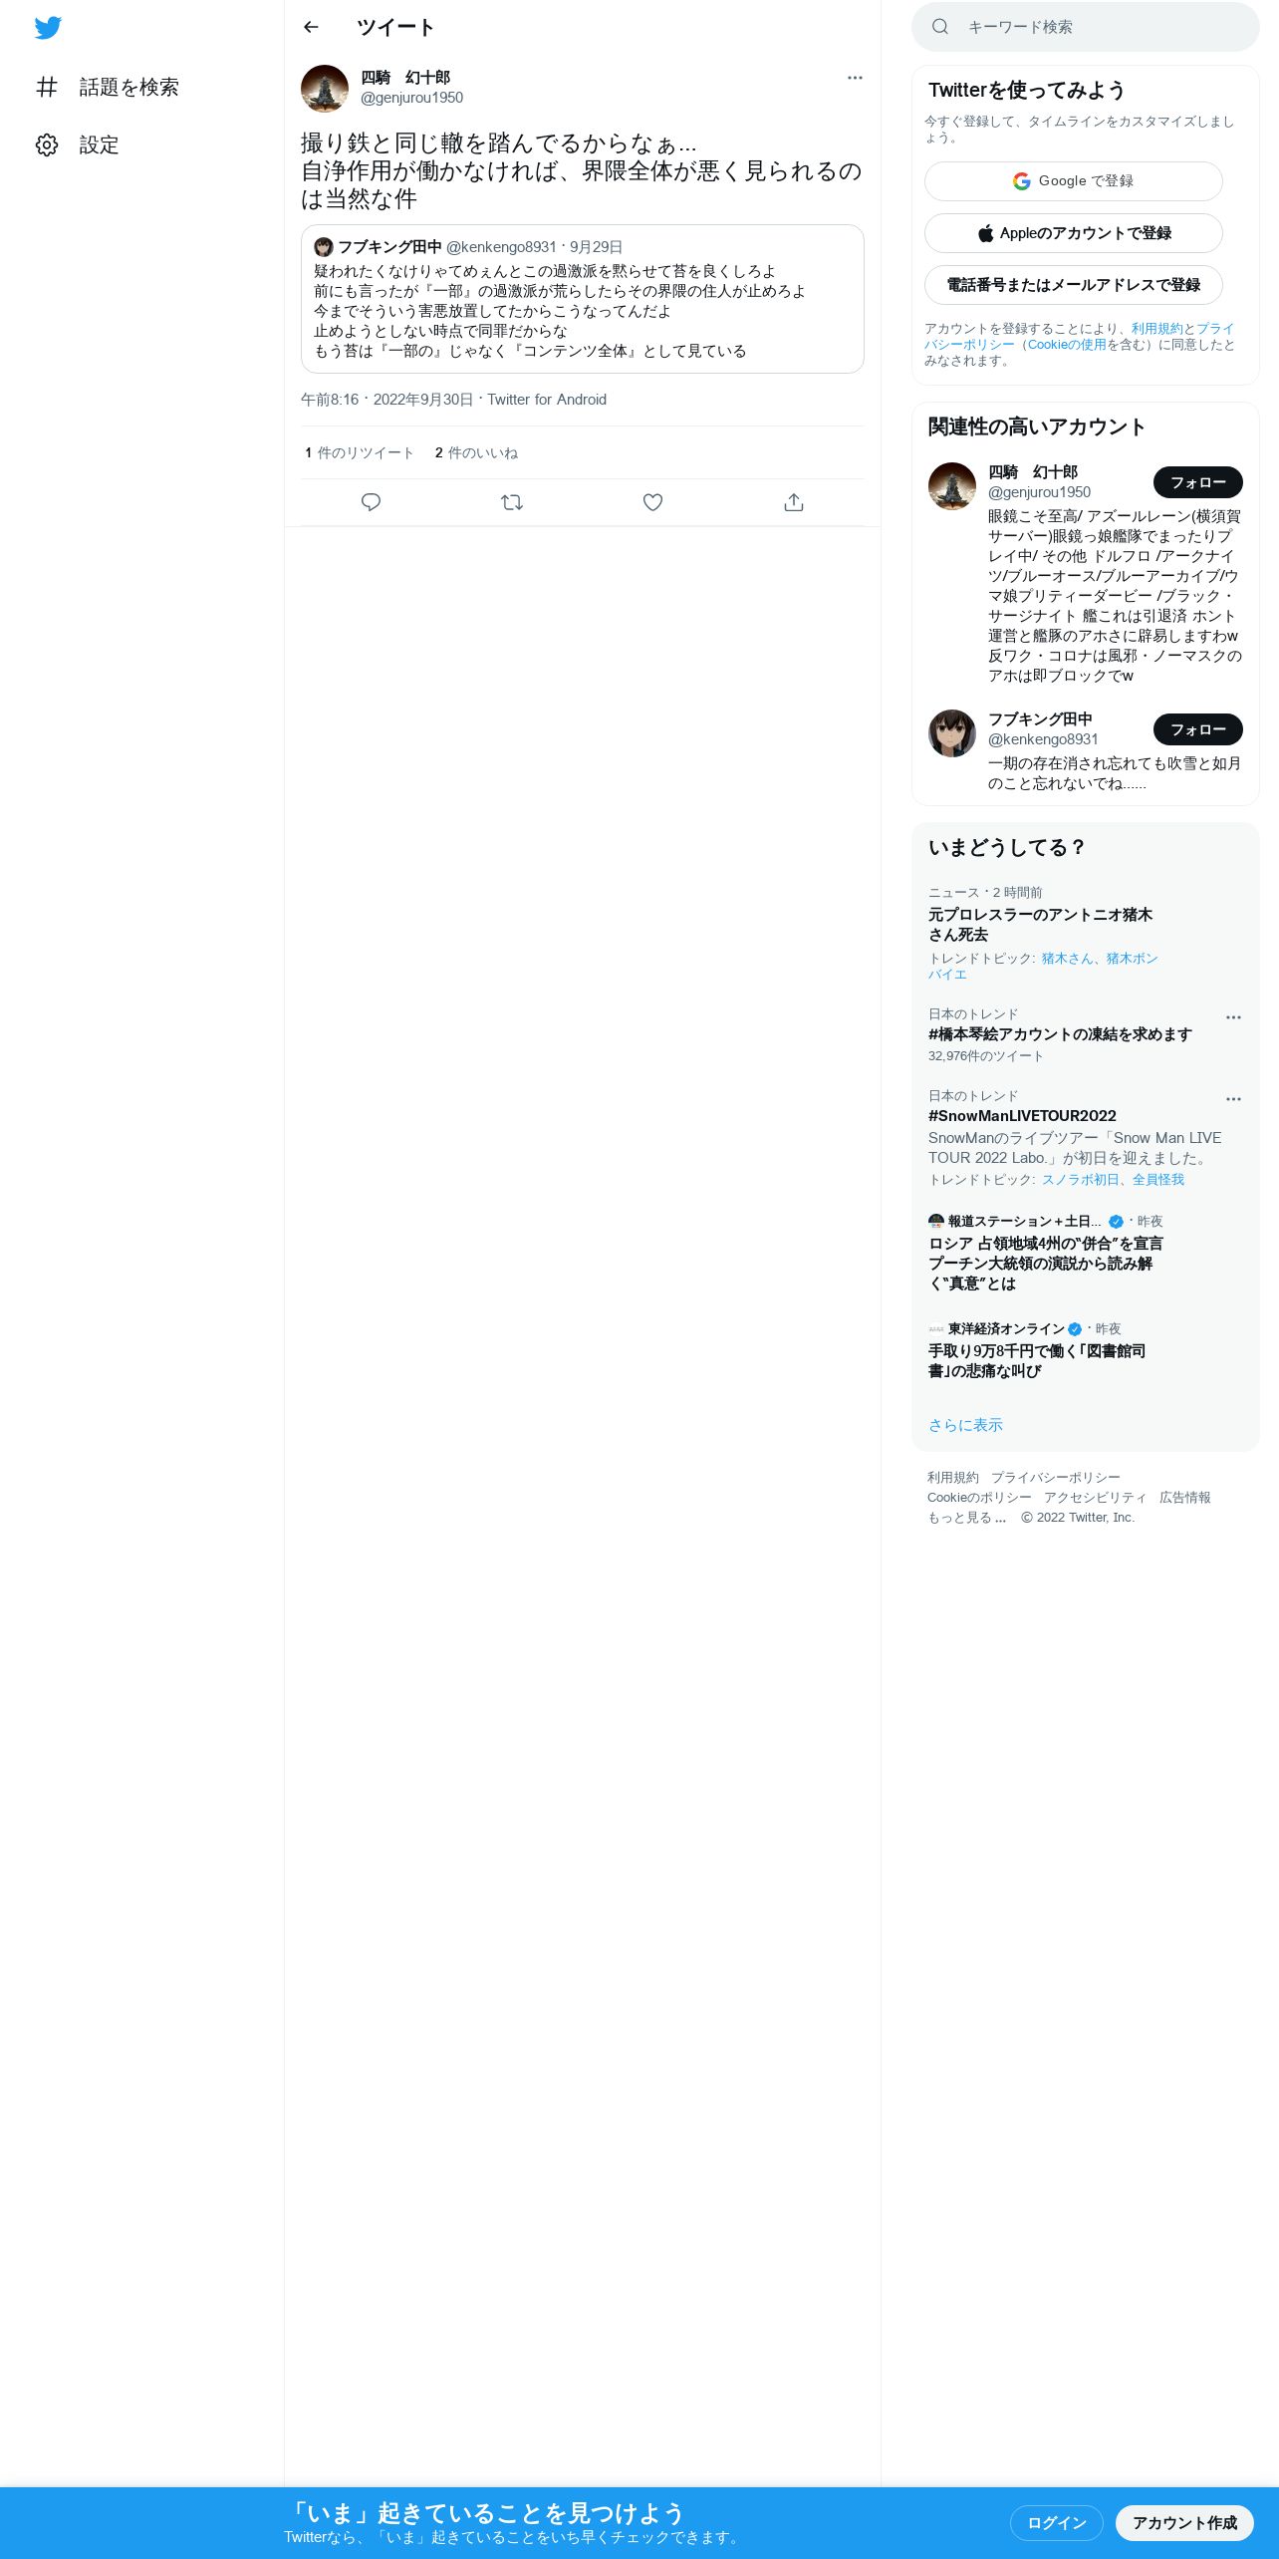Click 四騎 幻十郎 profile avatar on the tweet
1279x2559 pixels.
pyautogui.click(x=325, y=89)
